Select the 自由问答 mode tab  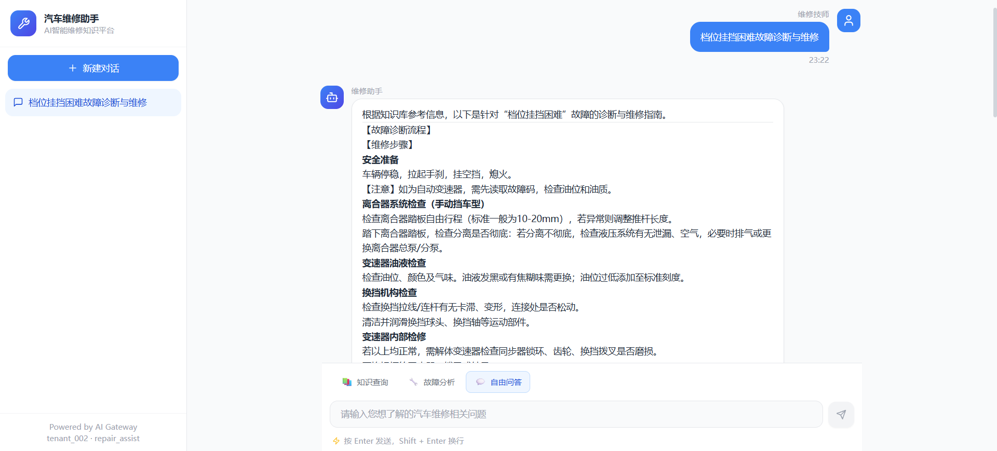click(x=498, y=382)
